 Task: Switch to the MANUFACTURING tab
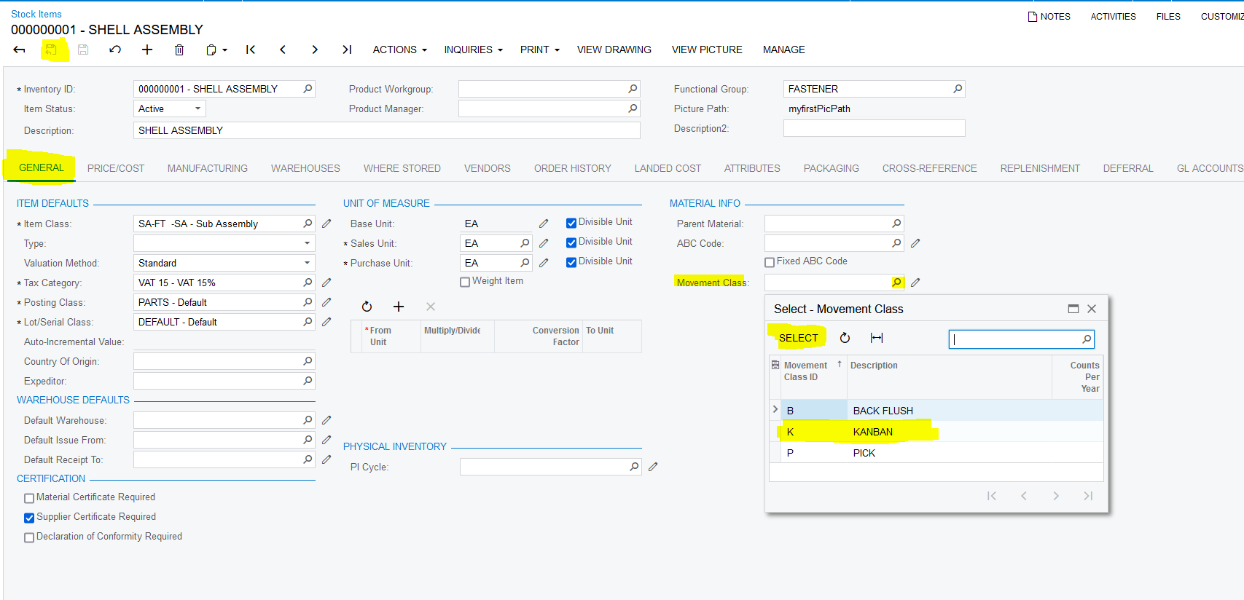click(x=208, y=168)
